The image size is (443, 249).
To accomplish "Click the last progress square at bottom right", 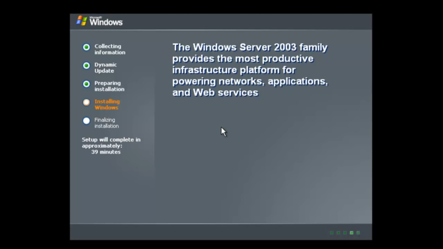I will (x=358, y=233).
